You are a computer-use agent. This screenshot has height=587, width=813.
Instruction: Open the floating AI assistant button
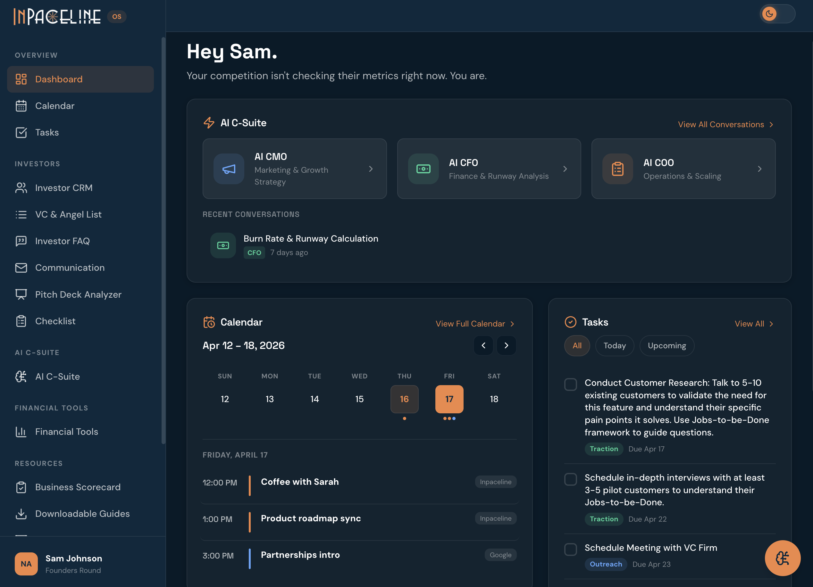(x=782, y=558)
